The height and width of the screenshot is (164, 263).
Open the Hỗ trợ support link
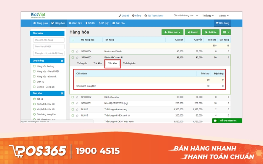[136, 15]
